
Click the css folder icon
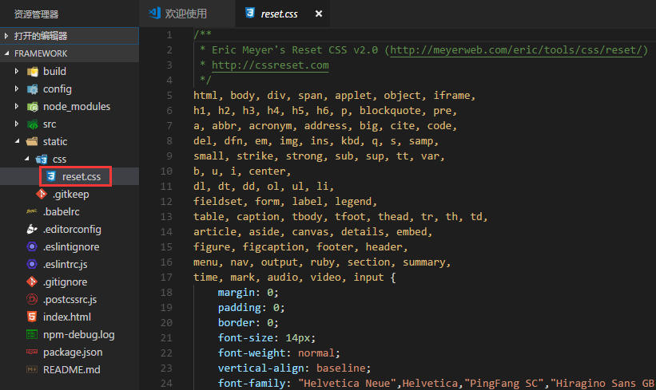tap(42, 159)
